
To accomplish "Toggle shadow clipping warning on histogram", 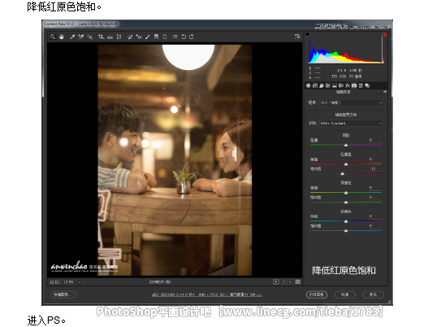I will pyautogui.click(x=307, y=34).
